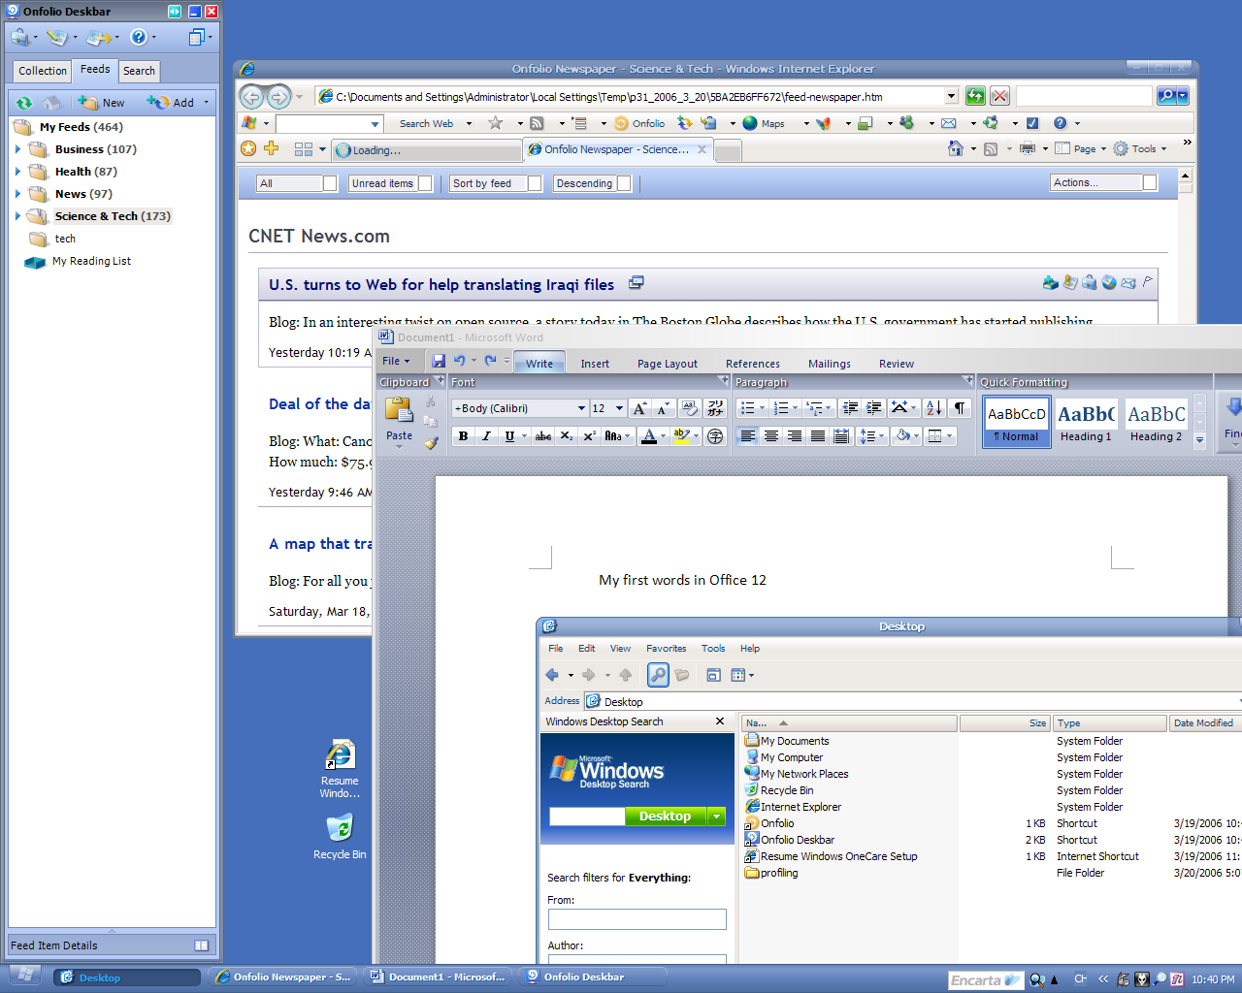Open My Reading List in the Deskbar

(91, 261)
